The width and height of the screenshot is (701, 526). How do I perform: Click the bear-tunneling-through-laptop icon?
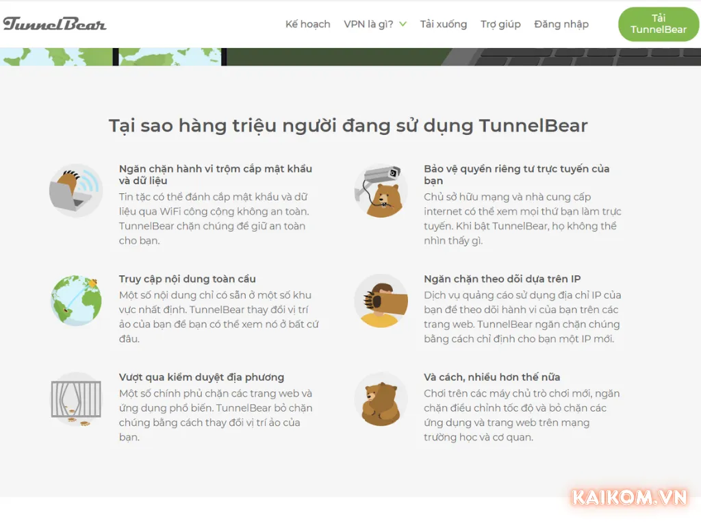pos(75,190)
